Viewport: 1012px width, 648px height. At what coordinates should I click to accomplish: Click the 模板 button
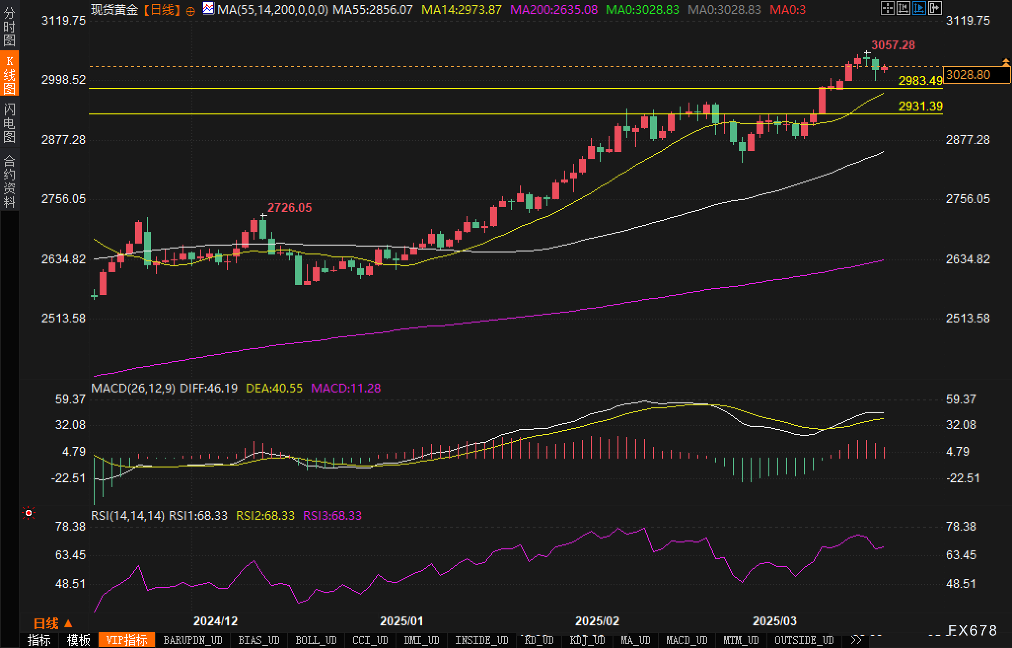[x=78, y=640]
